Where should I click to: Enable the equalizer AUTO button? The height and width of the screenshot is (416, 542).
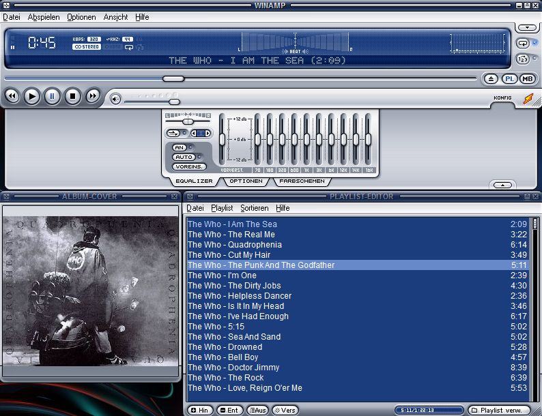click(184, 157)
